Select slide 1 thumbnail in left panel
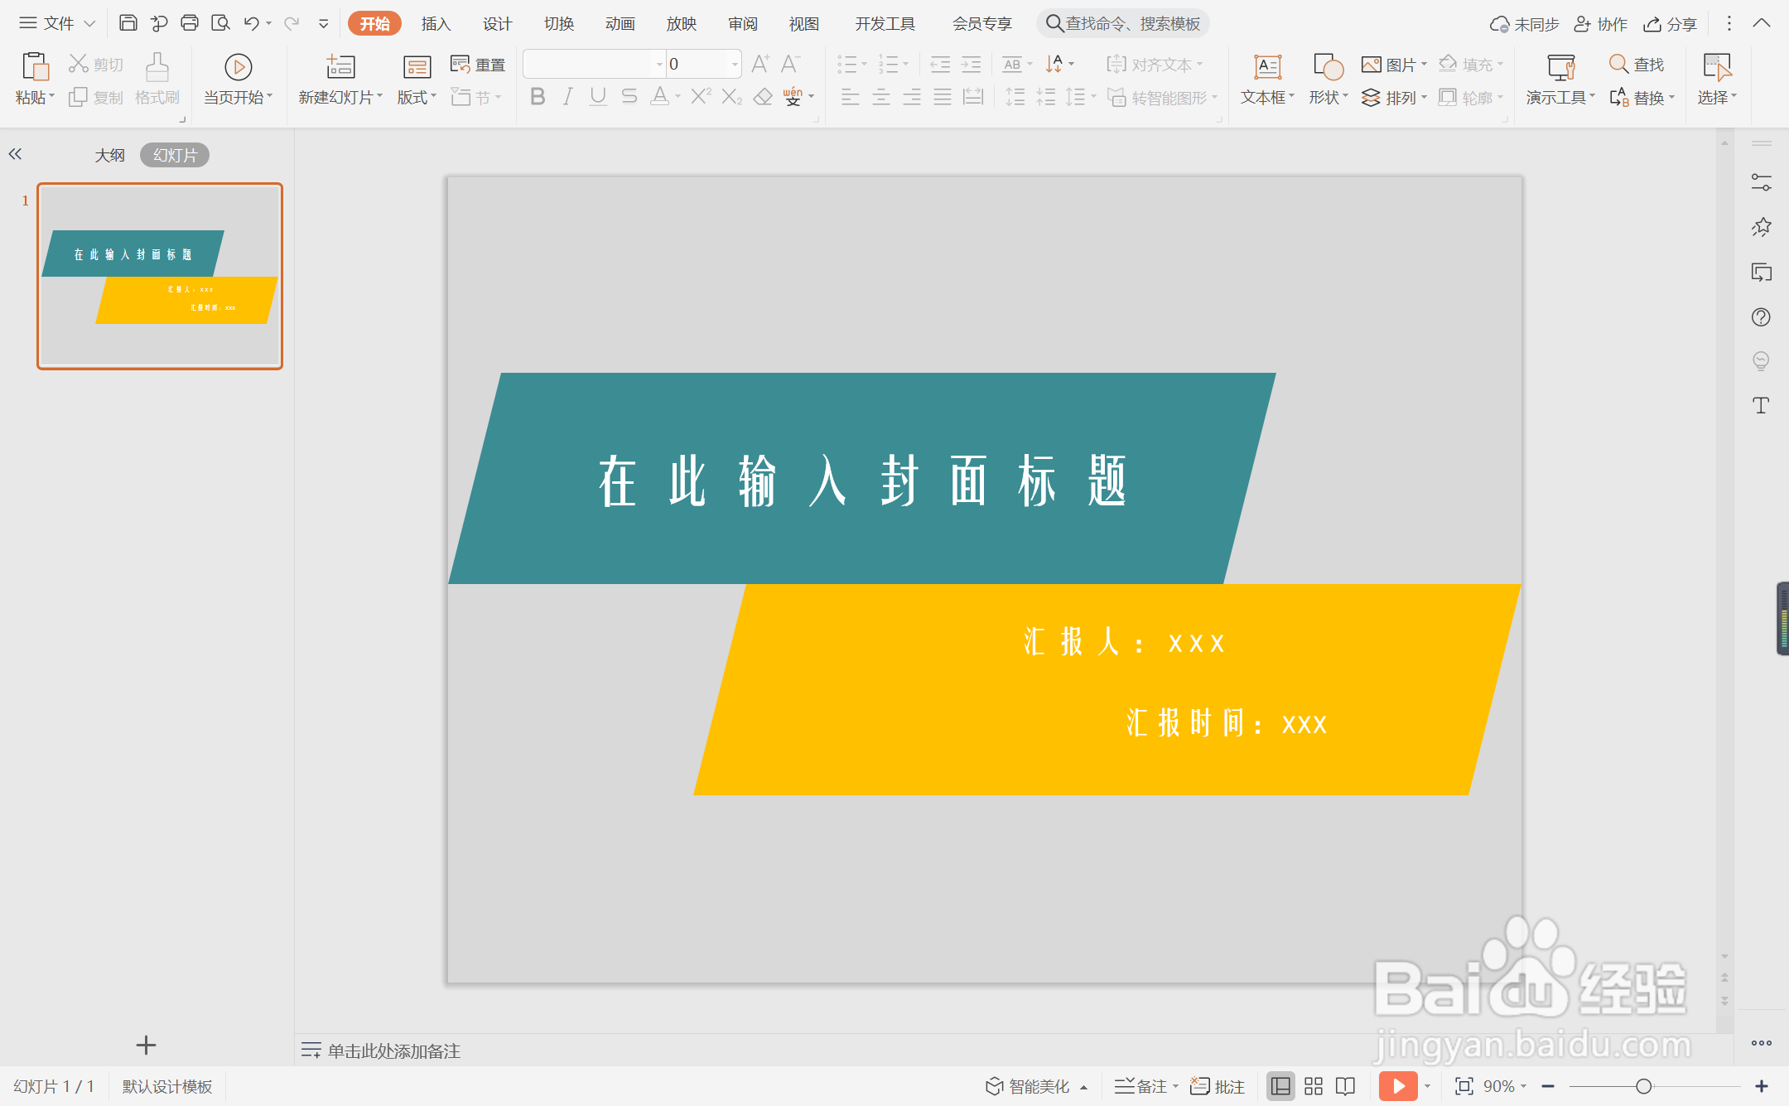Viewport: 1789px width, 1106px height. click(159, 276)
